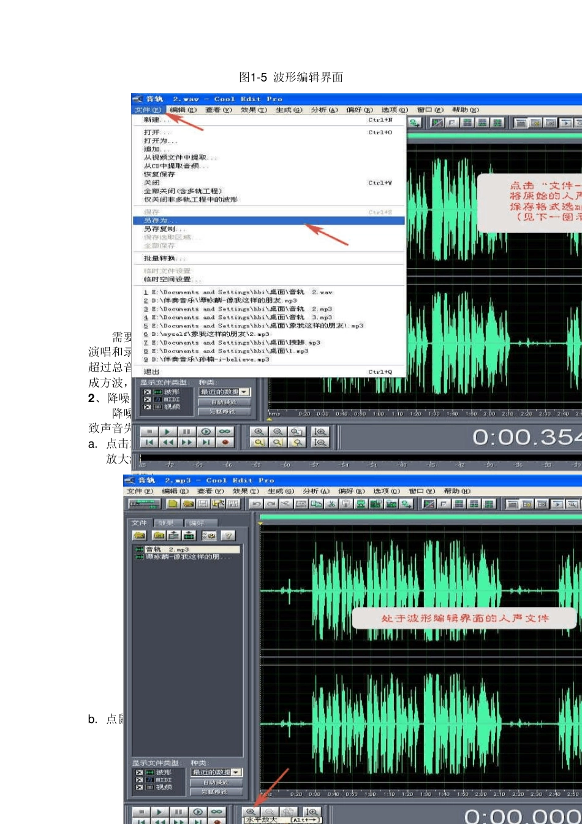Open 编辑 menu in 2.wav window
This screenshot has height=824, width=582.
tap(184, 110)
